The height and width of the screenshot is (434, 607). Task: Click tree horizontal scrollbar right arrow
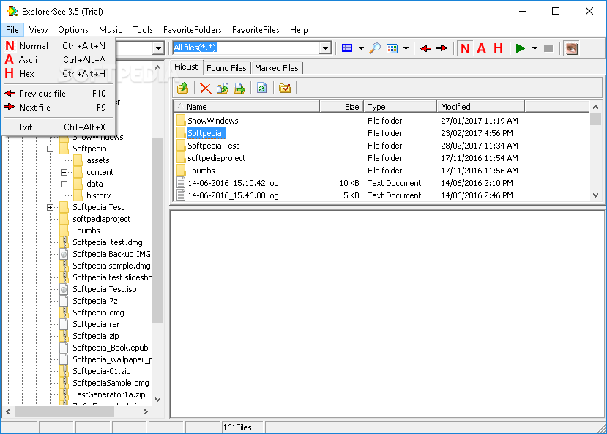[x=146, y=412]
